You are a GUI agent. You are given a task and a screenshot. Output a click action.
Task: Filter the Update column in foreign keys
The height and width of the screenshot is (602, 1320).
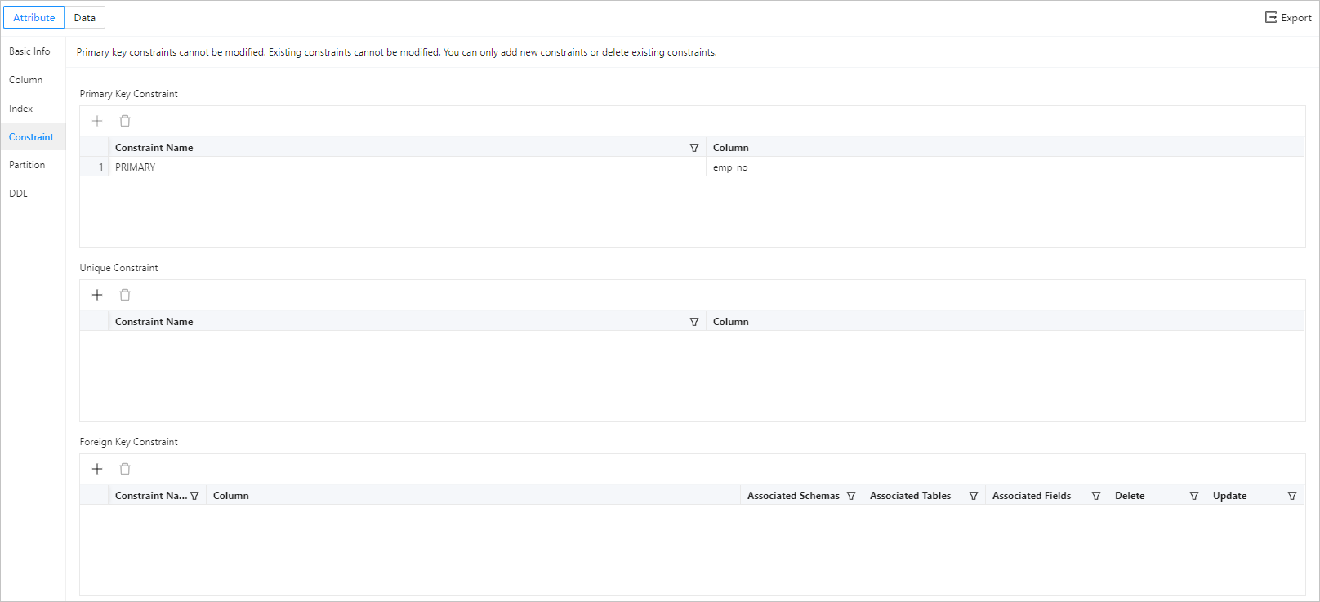pyautogui.click(x=1292, y=496)
